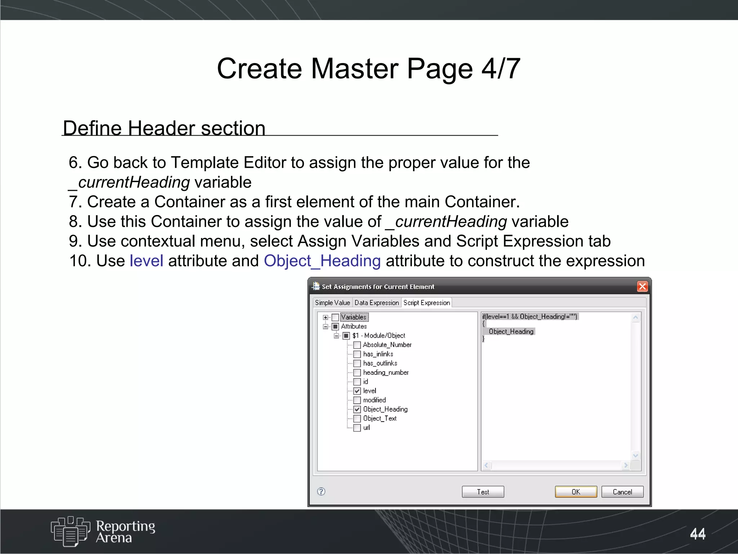The image size is (738, 554).
Task: Click the Reporting Arena logo
Action: click(103, 531)
